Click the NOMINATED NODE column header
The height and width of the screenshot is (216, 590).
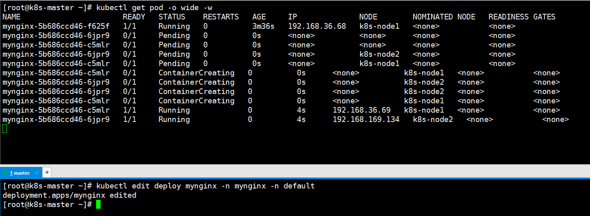tap(444, 17)
